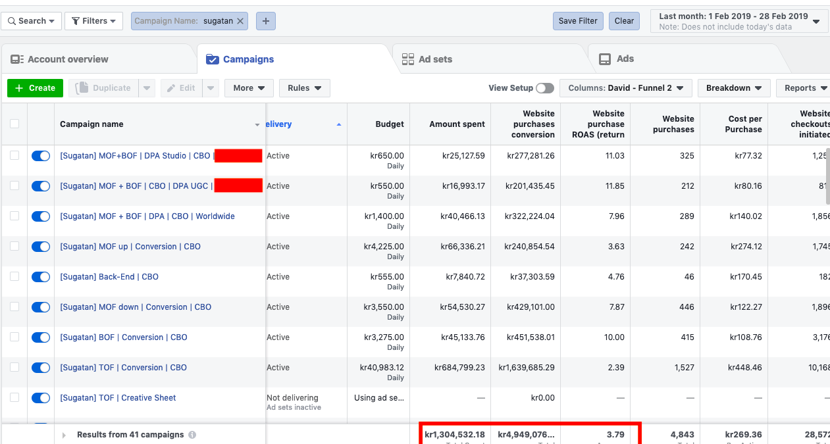Click the info icon beside Results from 41 campaigns
The height and width of the screenshot is (444, 830).
(x=192, y=434)
